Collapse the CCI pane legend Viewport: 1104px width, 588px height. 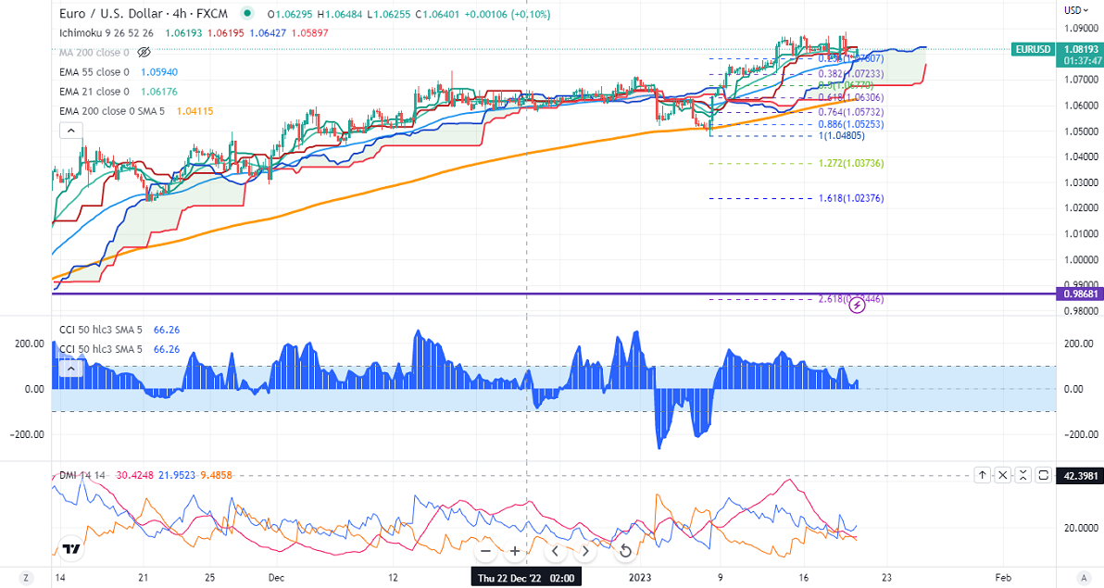tap(70, 369)
